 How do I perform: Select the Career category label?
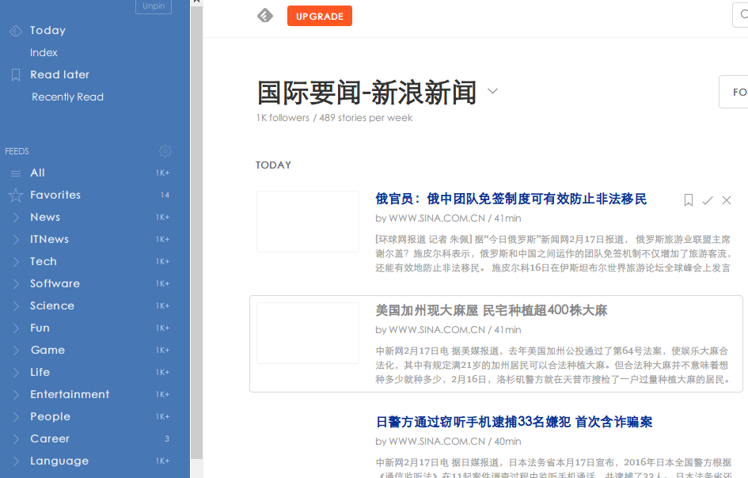pyautogui.click(x=50, y=439)
